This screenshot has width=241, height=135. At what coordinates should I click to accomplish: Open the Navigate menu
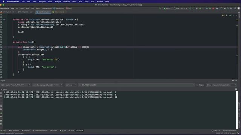[x=42, y=1]
